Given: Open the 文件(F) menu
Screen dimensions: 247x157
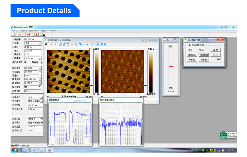Looking at the screenshot, I should point(15,31).
